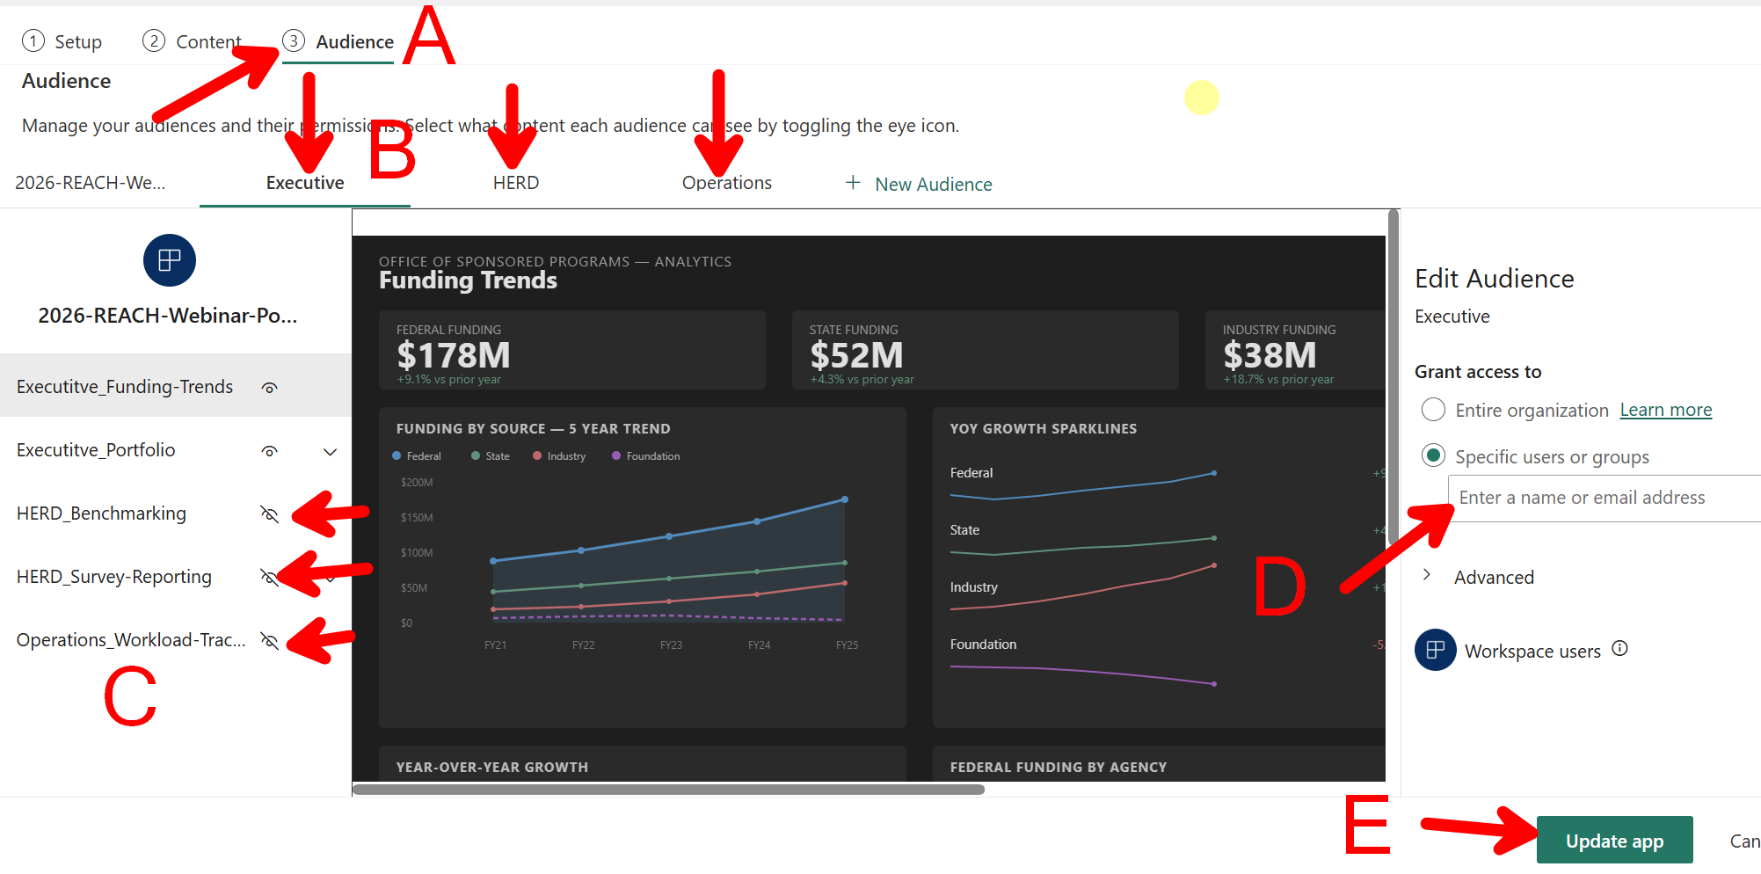Unhide HERD_Benchmarking using its eye icon
The image size is (1761, 874).
point(270,514)
